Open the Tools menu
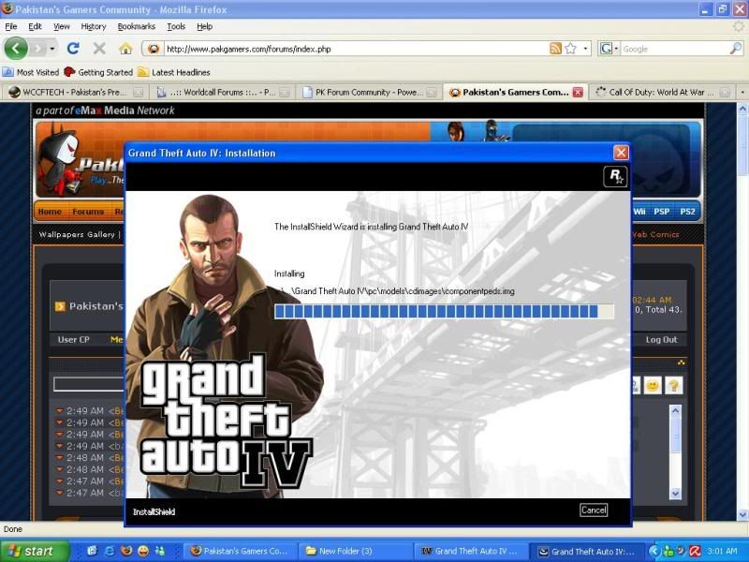Screen dimensions: 749x562 point(176,26)
